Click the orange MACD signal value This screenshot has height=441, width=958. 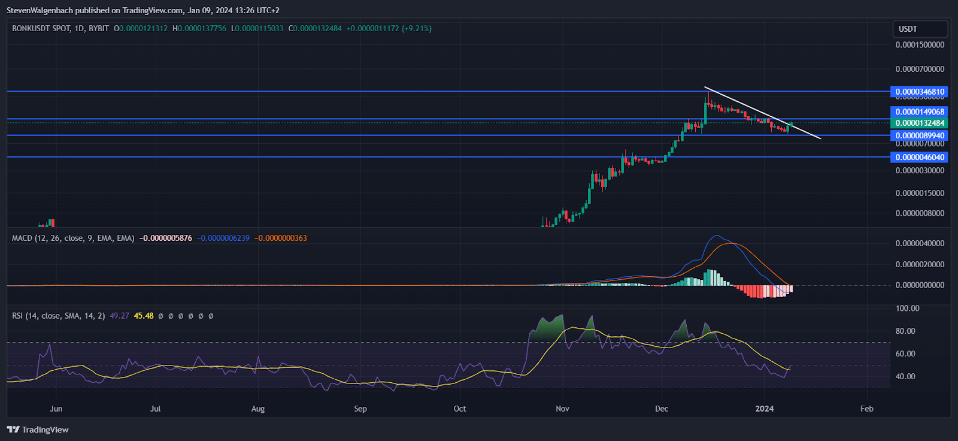[x=280, y=238]
